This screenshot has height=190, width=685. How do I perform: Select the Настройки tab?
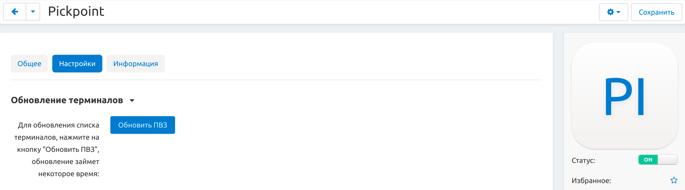[77, 64]
